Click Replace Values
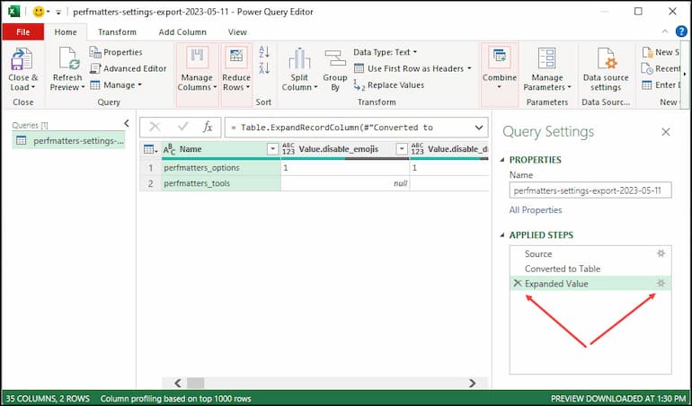This screenshot has height=406, width=692. (x=389, y=84)
